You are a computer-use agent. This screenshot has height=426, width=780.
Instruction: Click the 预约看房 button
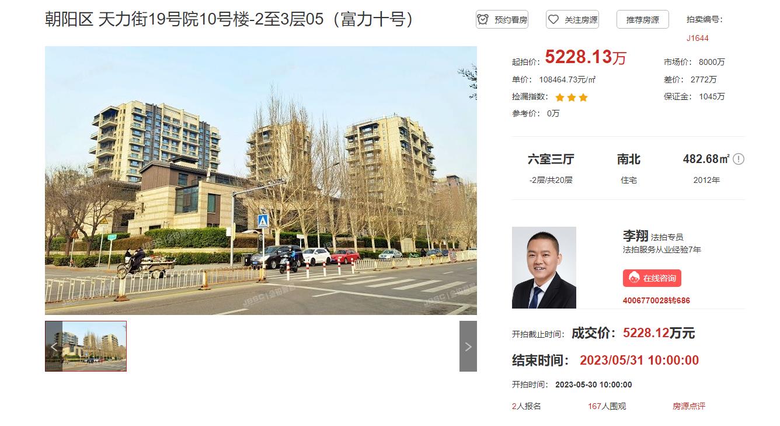click(x=502, y=19)
